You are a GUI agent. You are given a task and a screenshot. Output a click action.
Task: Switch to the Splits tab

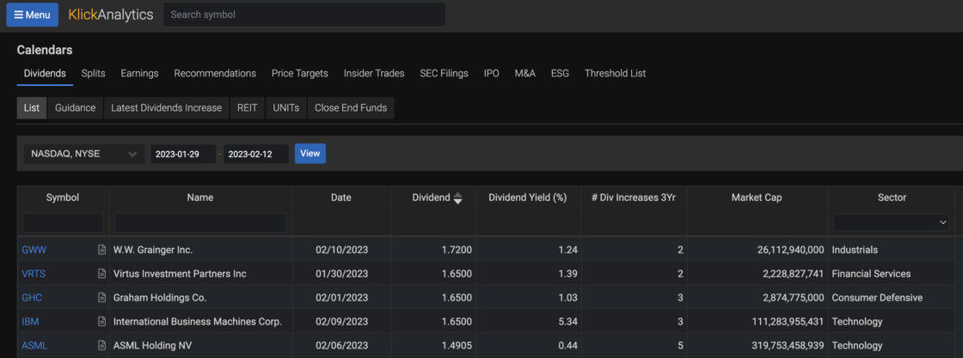[94, 74]
